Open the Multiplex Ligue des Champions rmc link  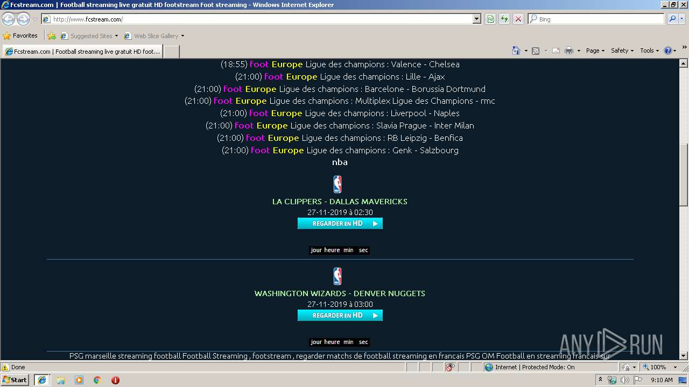click(340, 101)
